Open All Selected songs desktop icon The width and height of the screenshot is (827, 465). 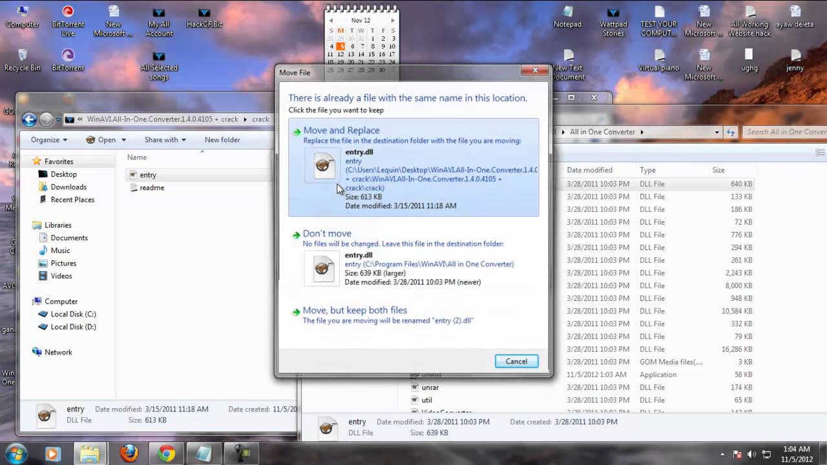coord(159,66)
